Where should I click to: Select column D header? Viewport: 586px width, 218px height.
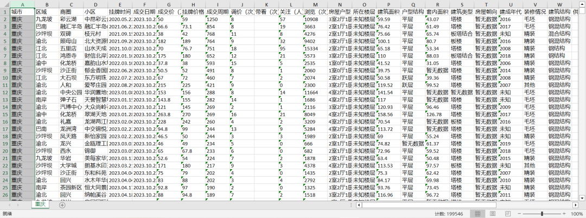(x=95, y=4)
